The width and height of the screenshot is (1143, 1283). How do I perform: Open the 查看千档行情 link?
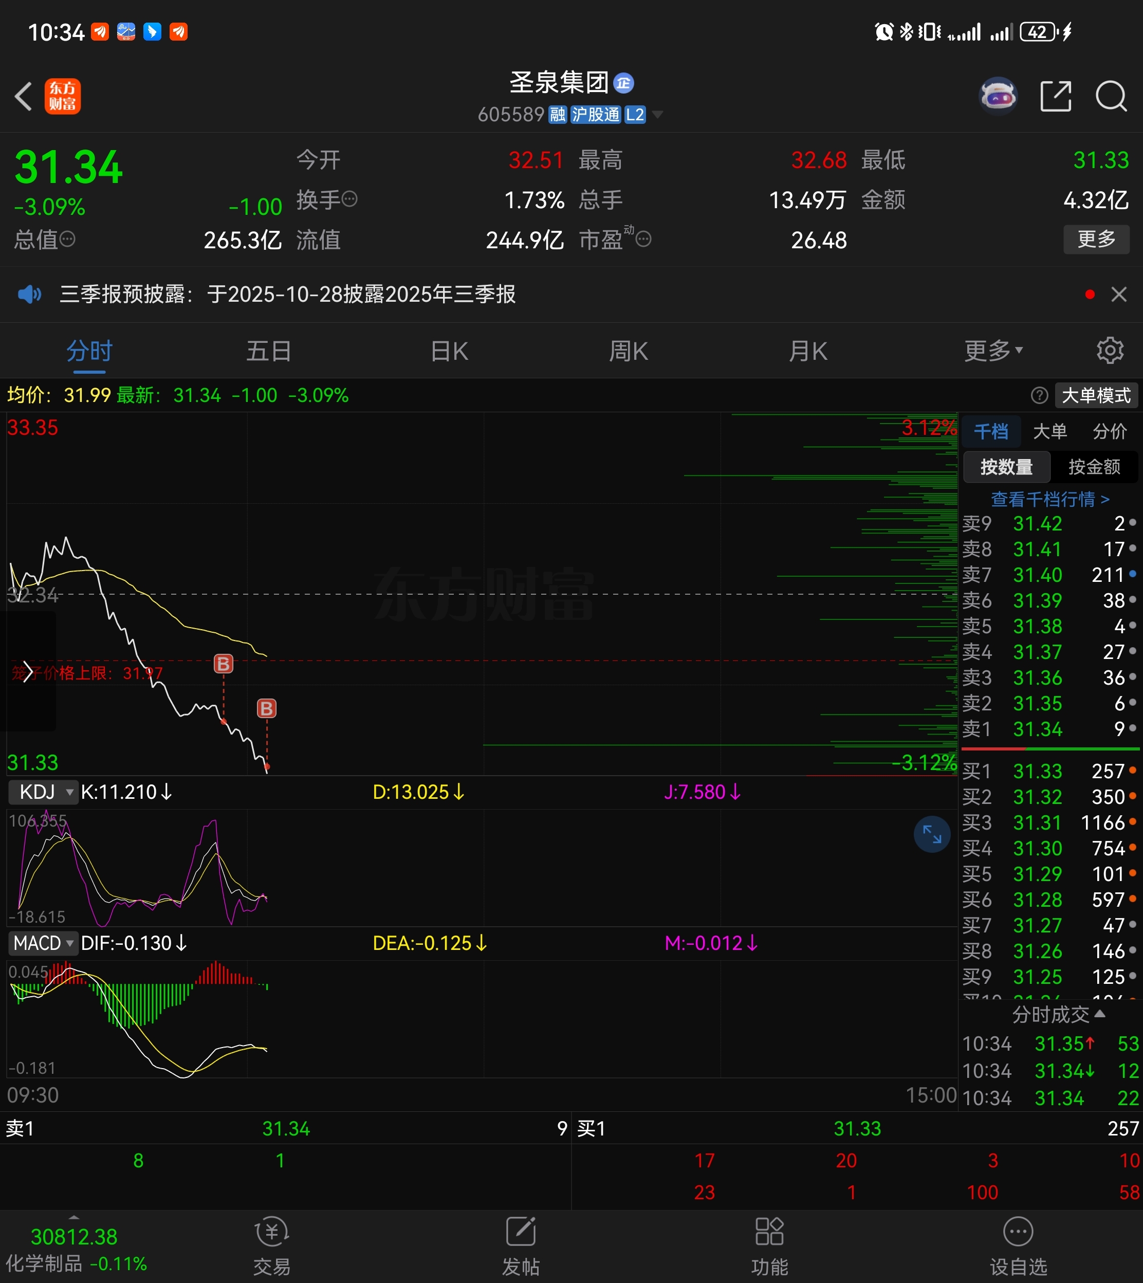1049,499
